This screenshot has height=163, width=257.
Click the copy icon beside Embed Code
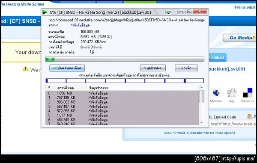pos(250,116)
